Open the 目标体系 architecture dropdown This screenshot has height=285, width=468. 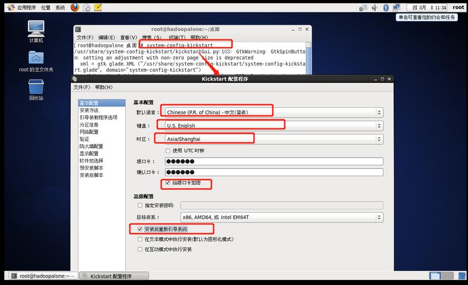point(282,217)
